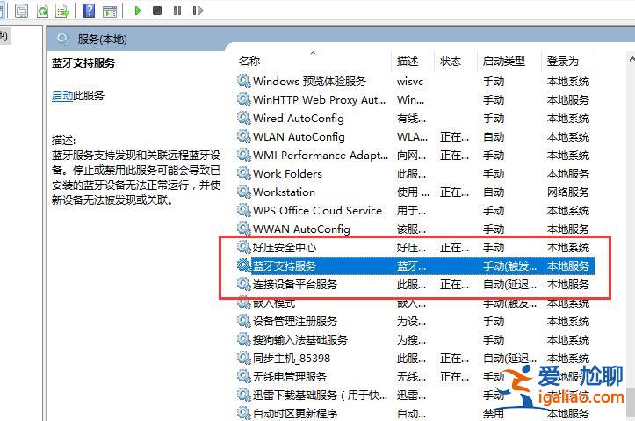Click the gear icon of 无线电管理服务
The width and height of the screenshot is (635, 421).
(x=244, y=376)
